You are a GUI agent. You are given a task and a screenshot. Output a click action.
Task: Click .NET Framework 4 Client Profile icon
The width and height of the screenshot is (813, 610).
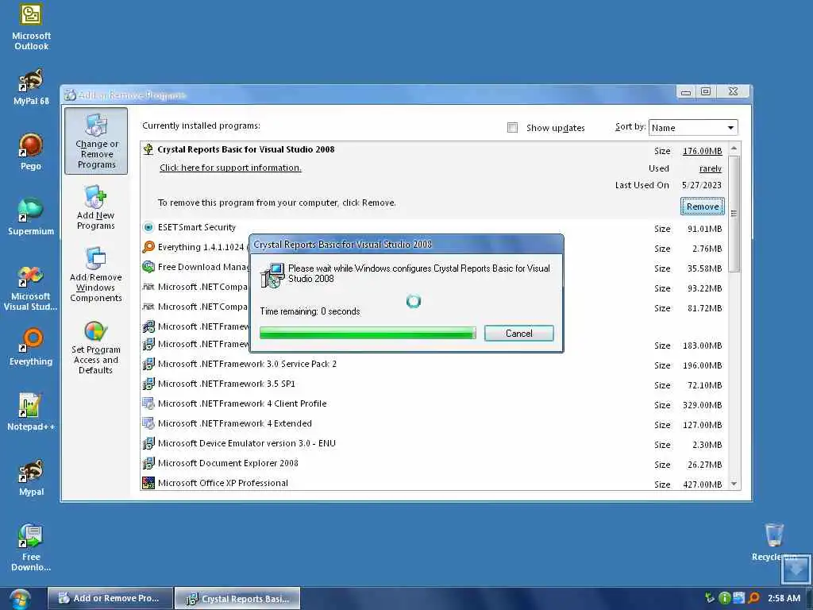pos(148,403)
